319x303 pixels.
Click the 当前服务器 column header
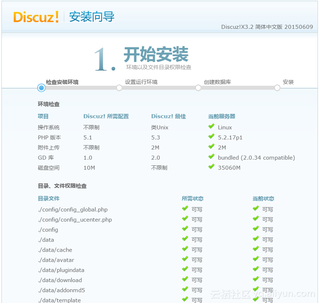tap(222, 116)
